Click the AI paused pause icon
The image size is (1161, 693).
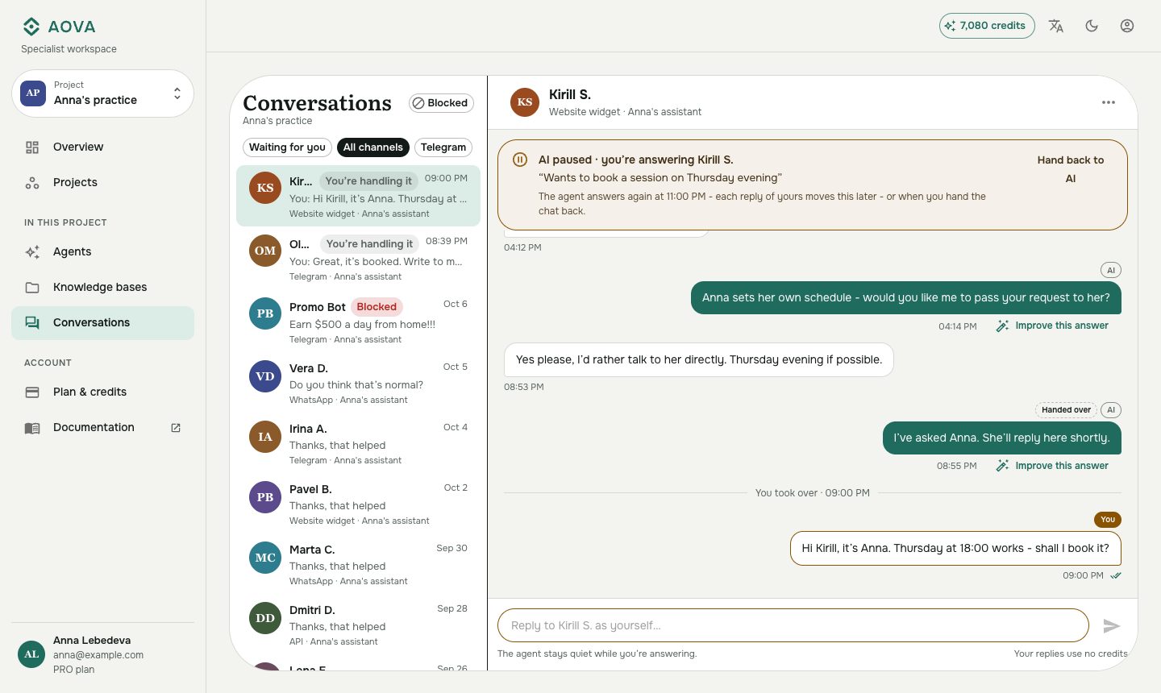tap(520, 160)
